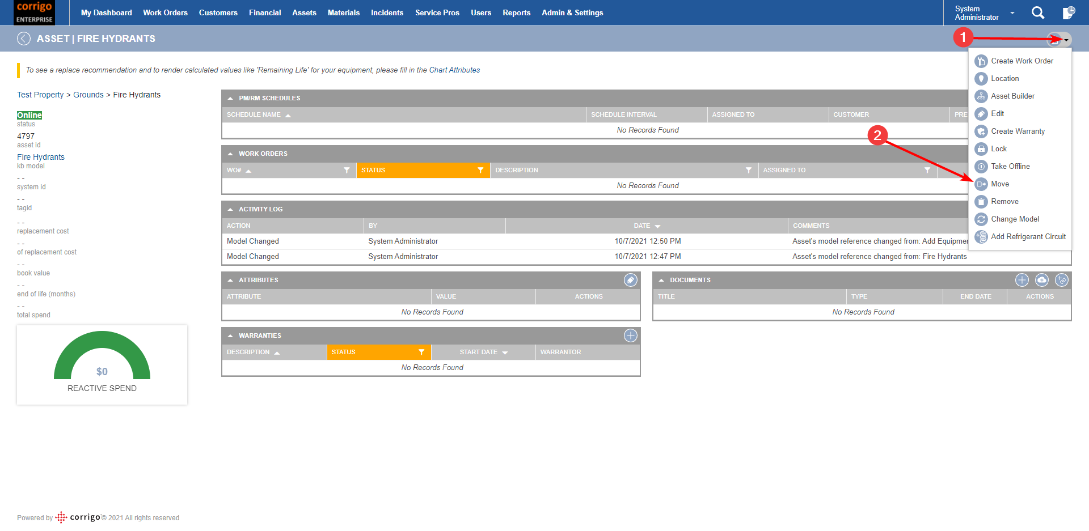This screenshot has width=1089, height=531.
Task: Lock the Fire Hydrants asset
Action: pyautogui.click(x=998, y=148)
